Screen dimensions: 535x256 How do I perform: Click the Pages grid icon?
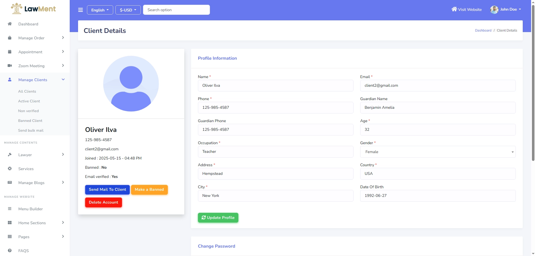pos(10,236)
